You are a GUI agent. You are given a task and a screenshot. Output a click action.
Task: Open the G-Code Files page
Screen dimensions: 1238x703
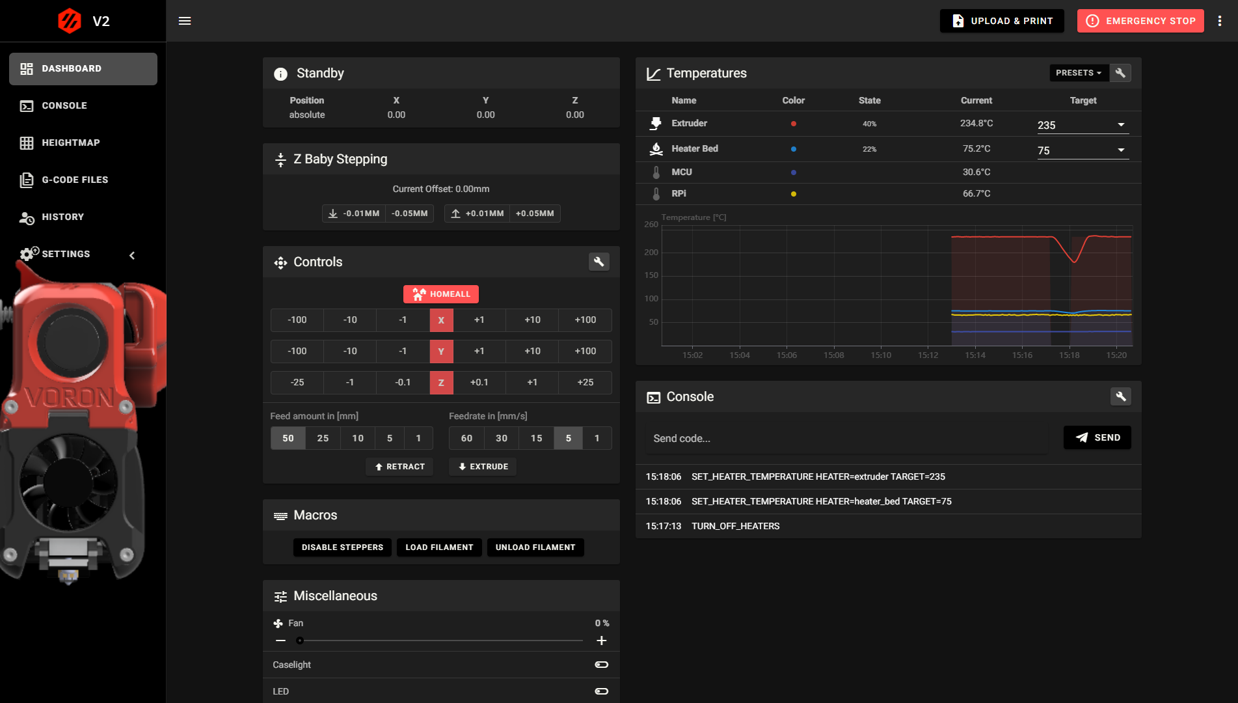[x=83, y=180]
